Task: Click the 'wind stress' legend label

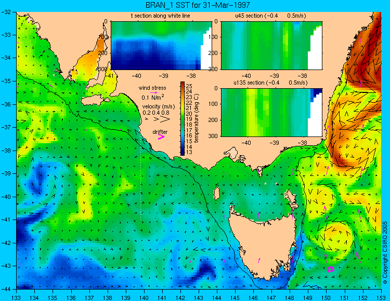Action: (x=152, y=88)
